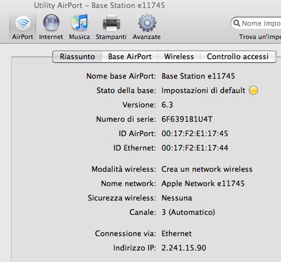Switch to the Controllo accessi tab
The image size is (281, 262).
click(238, 57)
